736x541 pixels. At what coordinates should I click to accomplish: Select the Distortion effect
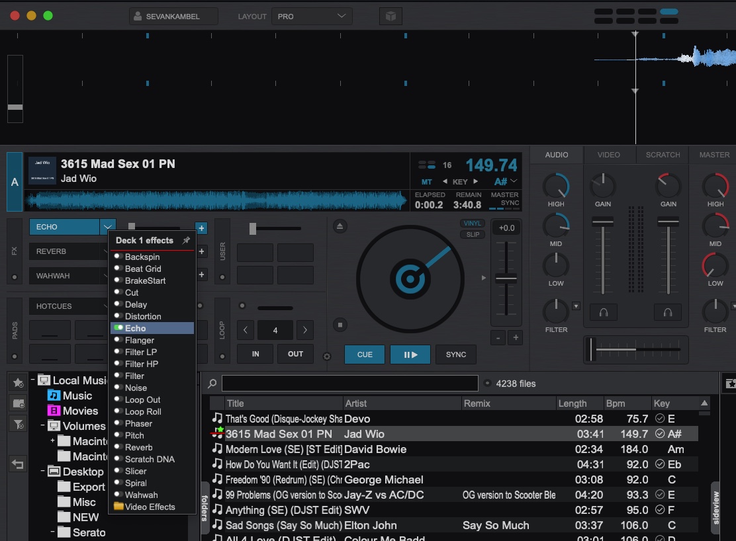click(x=152, y=316)
